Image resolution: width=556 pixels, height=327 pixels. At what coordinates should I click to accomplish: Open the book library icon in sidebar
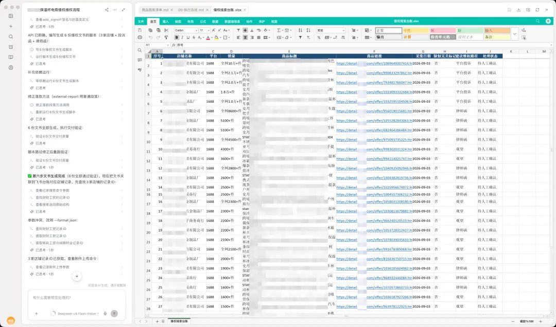[x=11, y=57]
